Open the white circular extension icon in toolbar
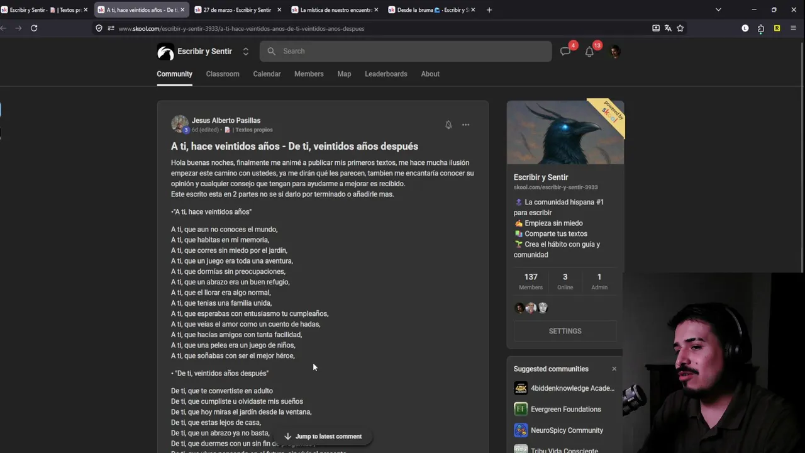 pyautogui.click(x=745, y=28)
